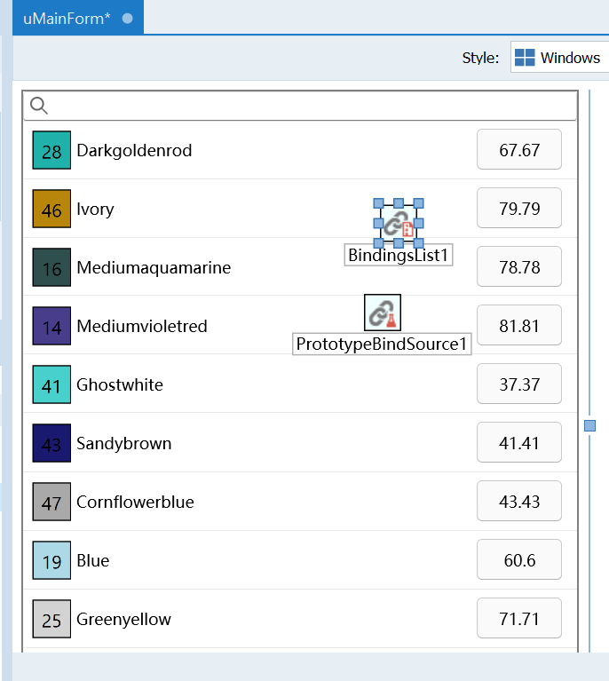This screenshot has height=681, width=609.
Task: Open the Style Windows dropdown
Action: click(560, 58)
